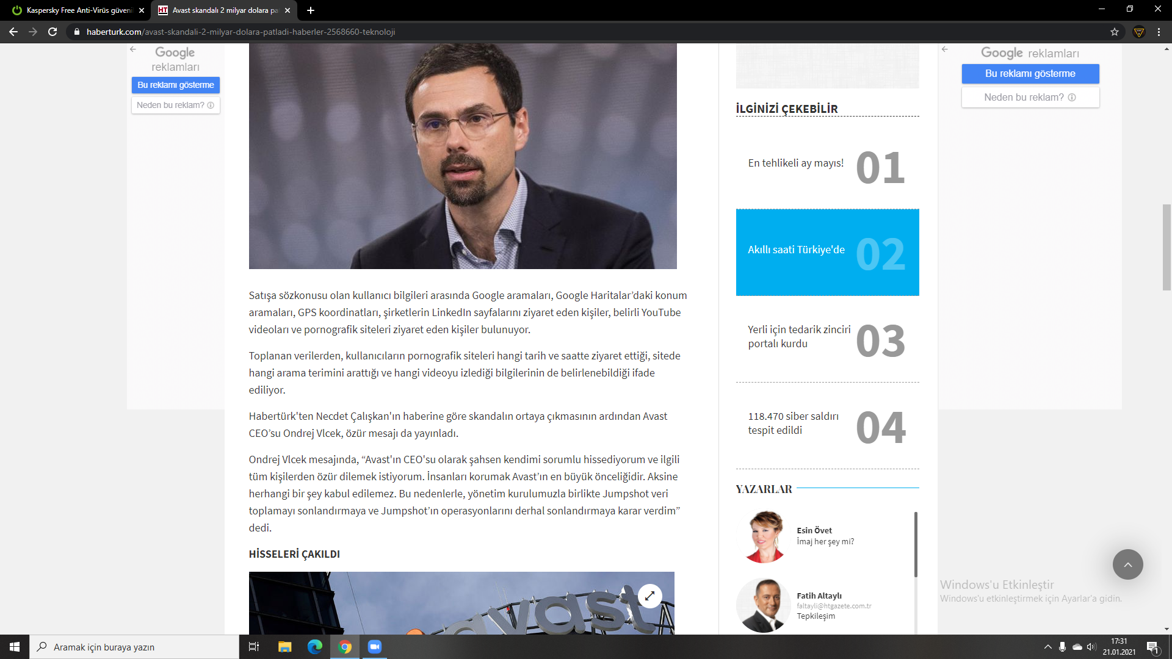Screen dimensions: 1172x659
Task: Open Zoom app from taskbar
Action: pyautogui.click(x=375, y=647)
